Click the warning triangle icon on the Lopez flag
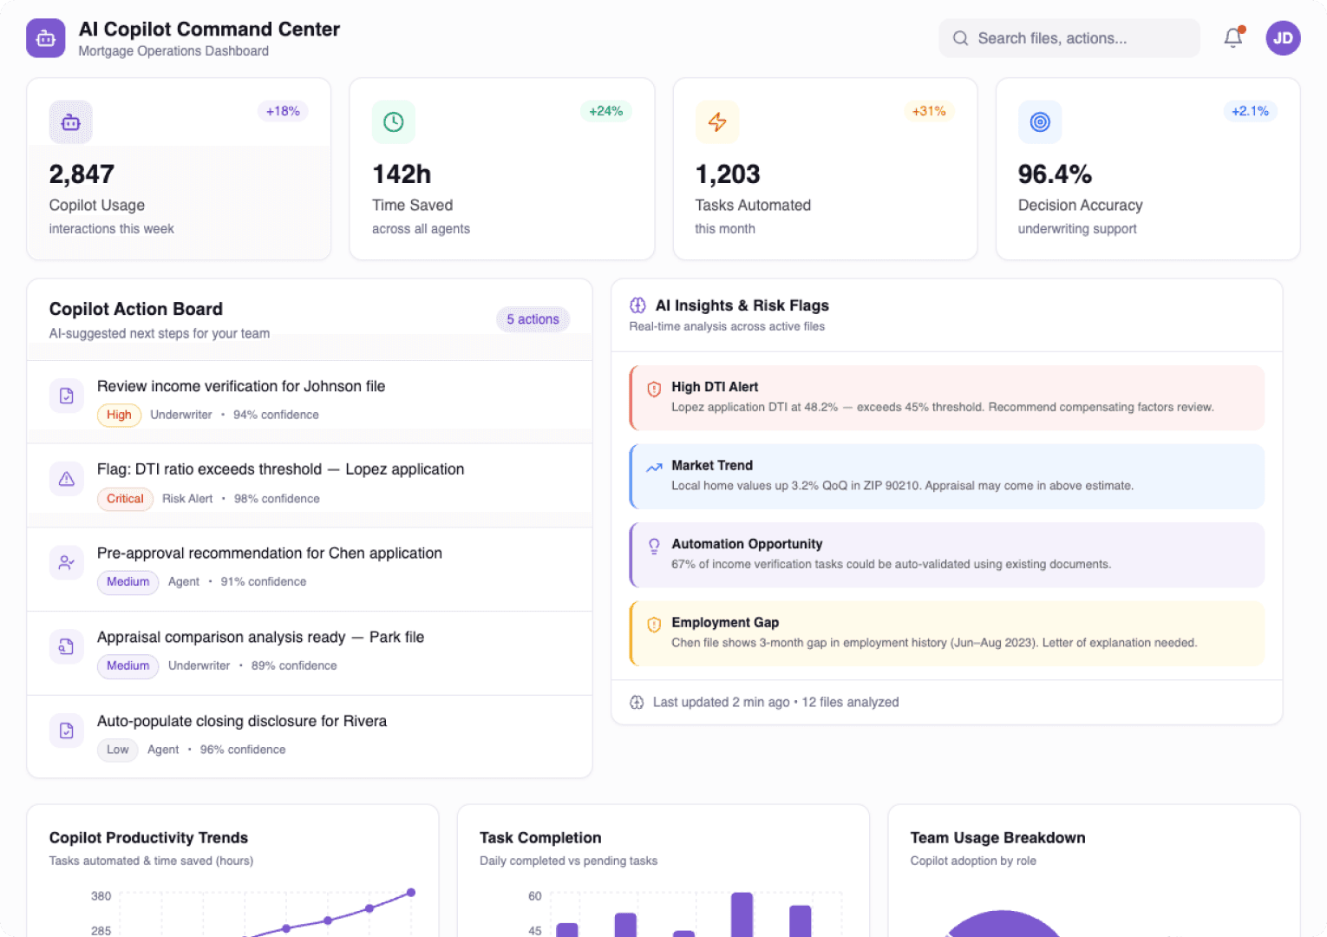This screenshot has width=1327, height=937. click(67, 479)
